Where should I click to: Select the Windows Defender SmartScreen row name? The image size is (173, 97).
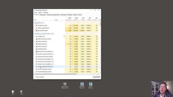point(45,67)
